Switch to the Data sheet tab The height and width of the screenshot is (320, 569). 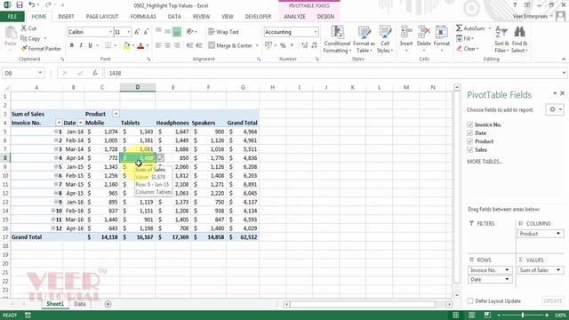point(79,304)
